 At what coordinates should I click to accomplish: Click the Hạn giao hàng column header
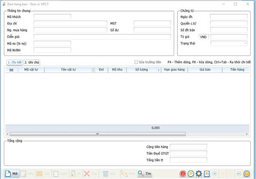click(174, 70)
